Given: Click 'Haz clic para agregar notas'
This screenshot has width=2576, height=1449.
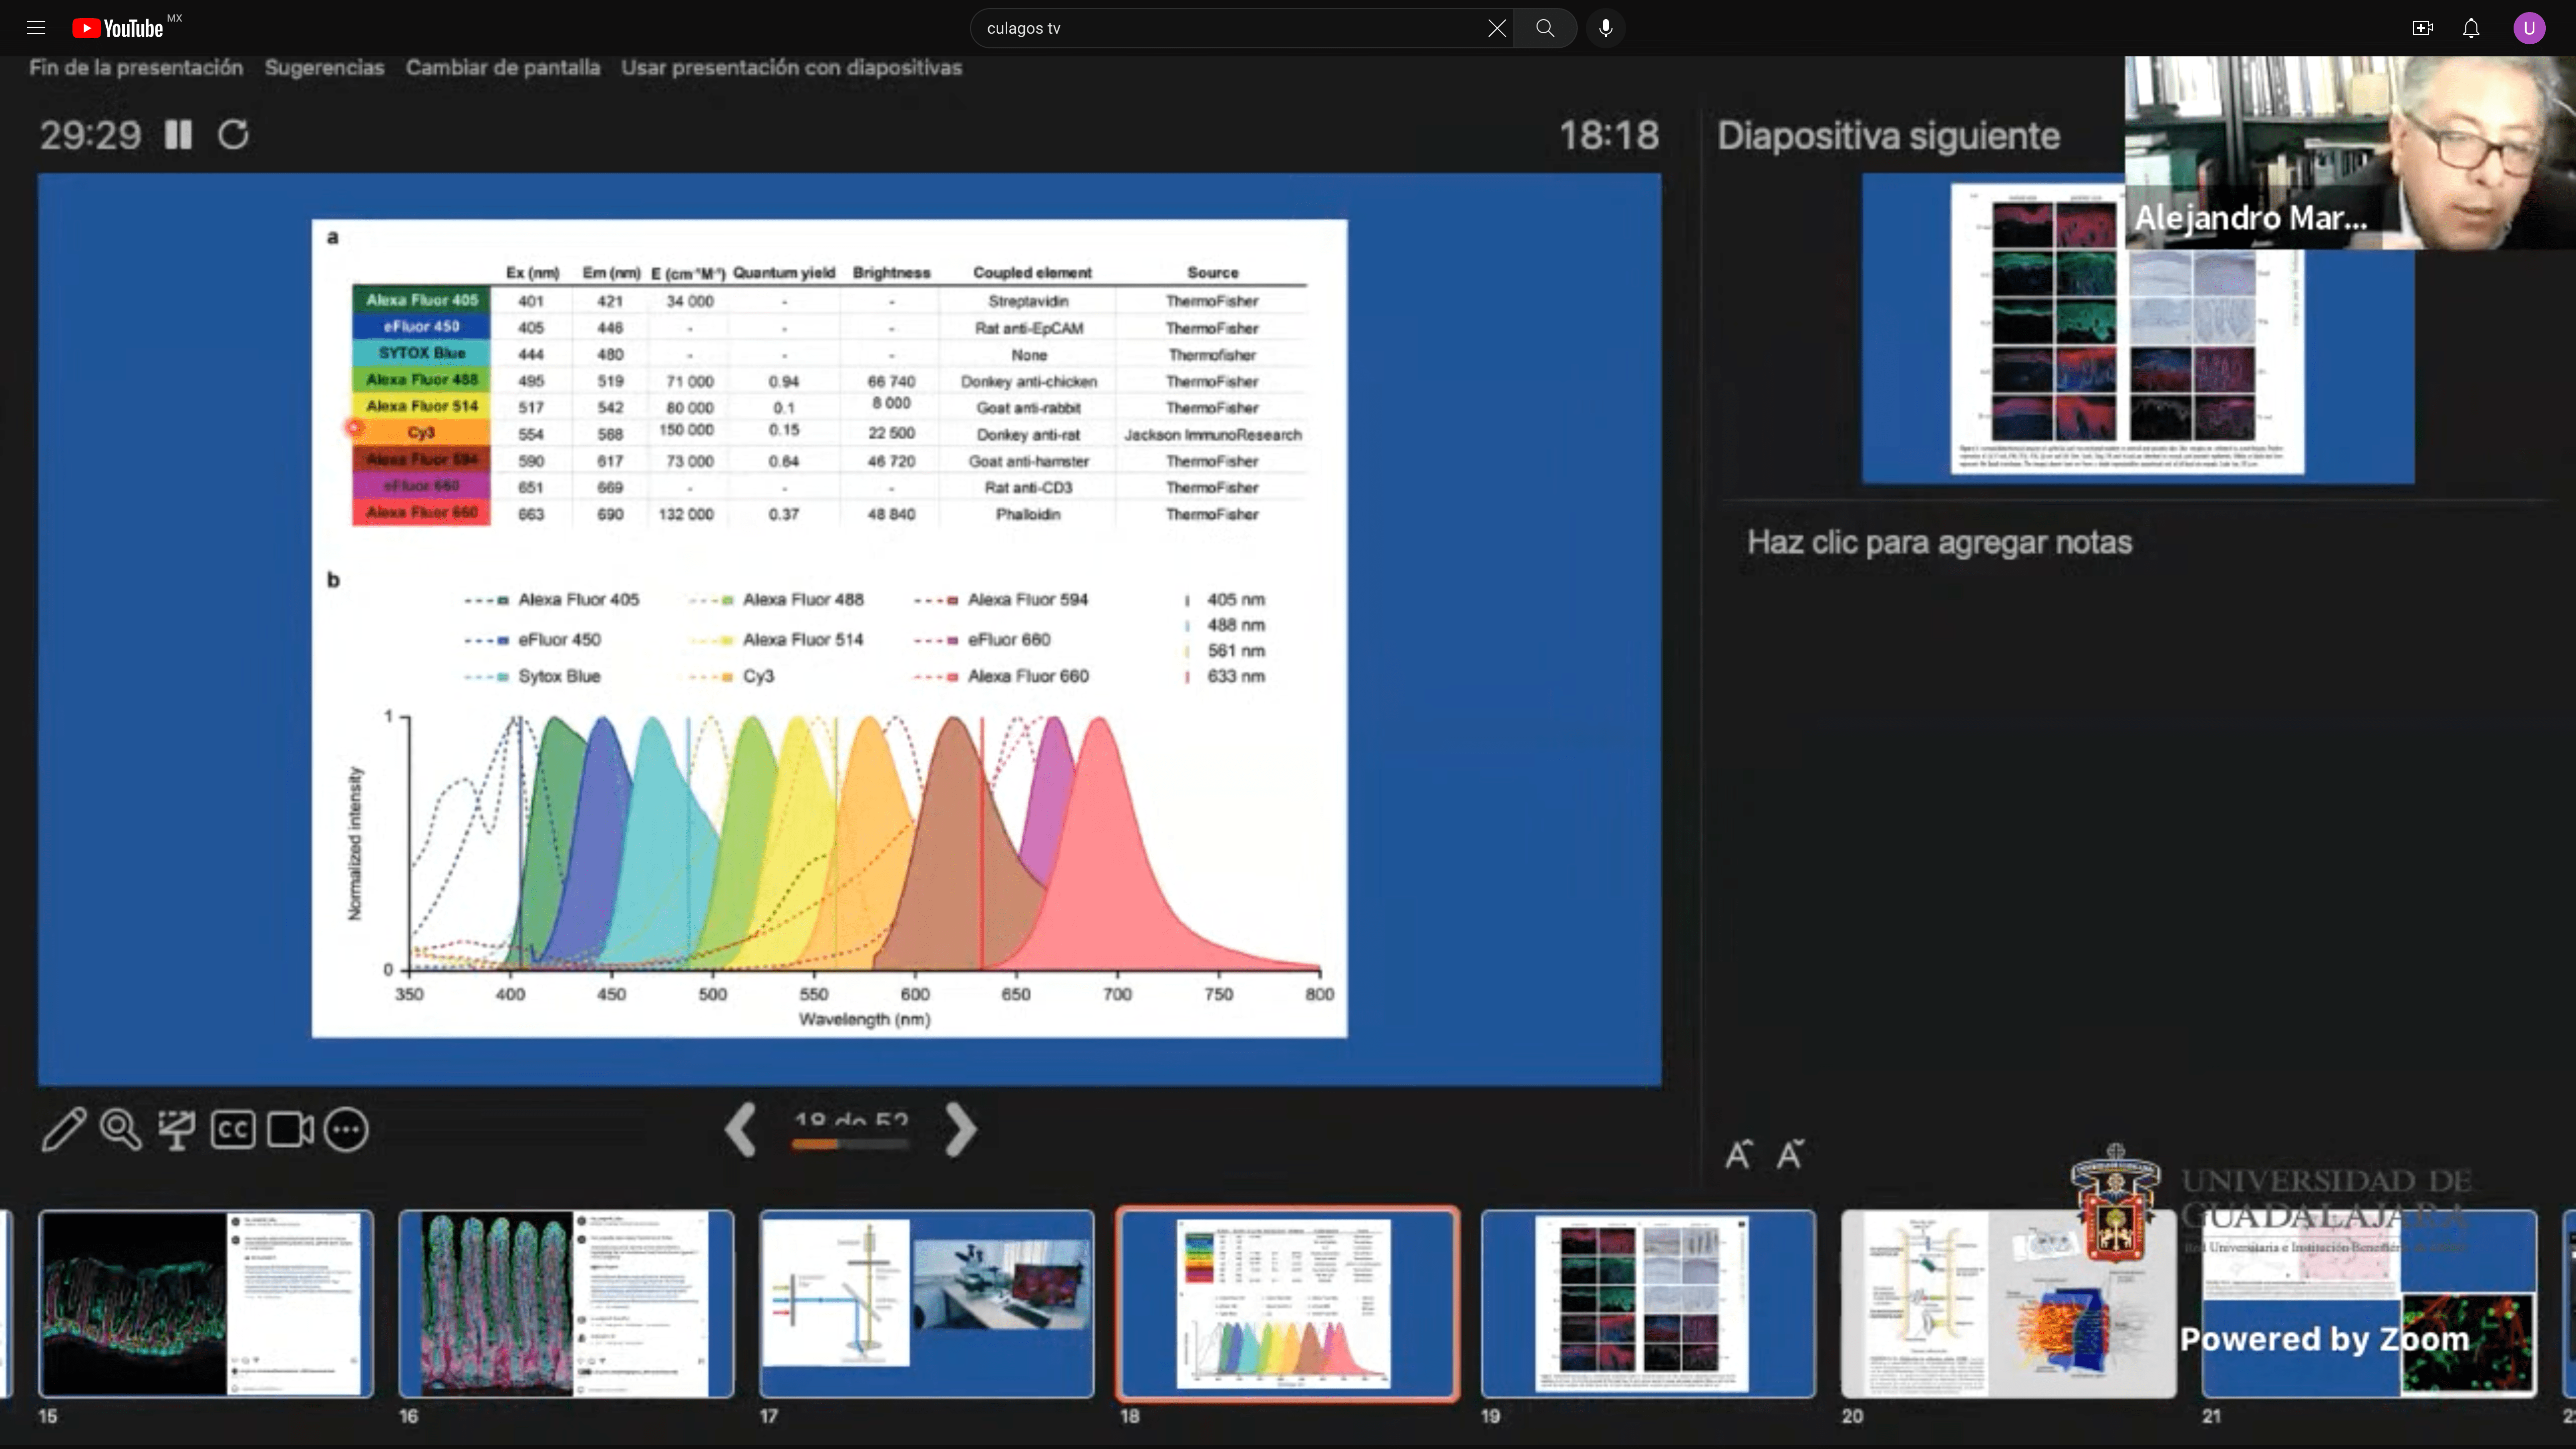Looking at the screenshot, I should tap(1939, 542).
